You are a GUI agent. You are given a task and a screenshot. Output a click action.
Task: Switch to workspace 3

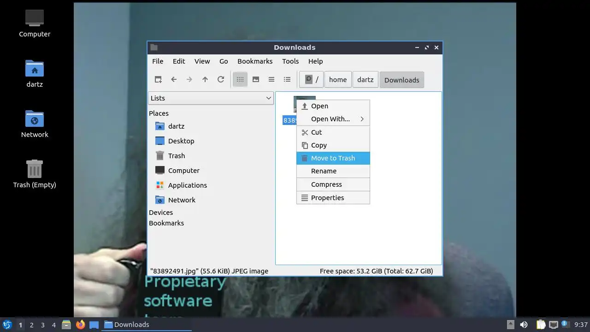point(42,325)
